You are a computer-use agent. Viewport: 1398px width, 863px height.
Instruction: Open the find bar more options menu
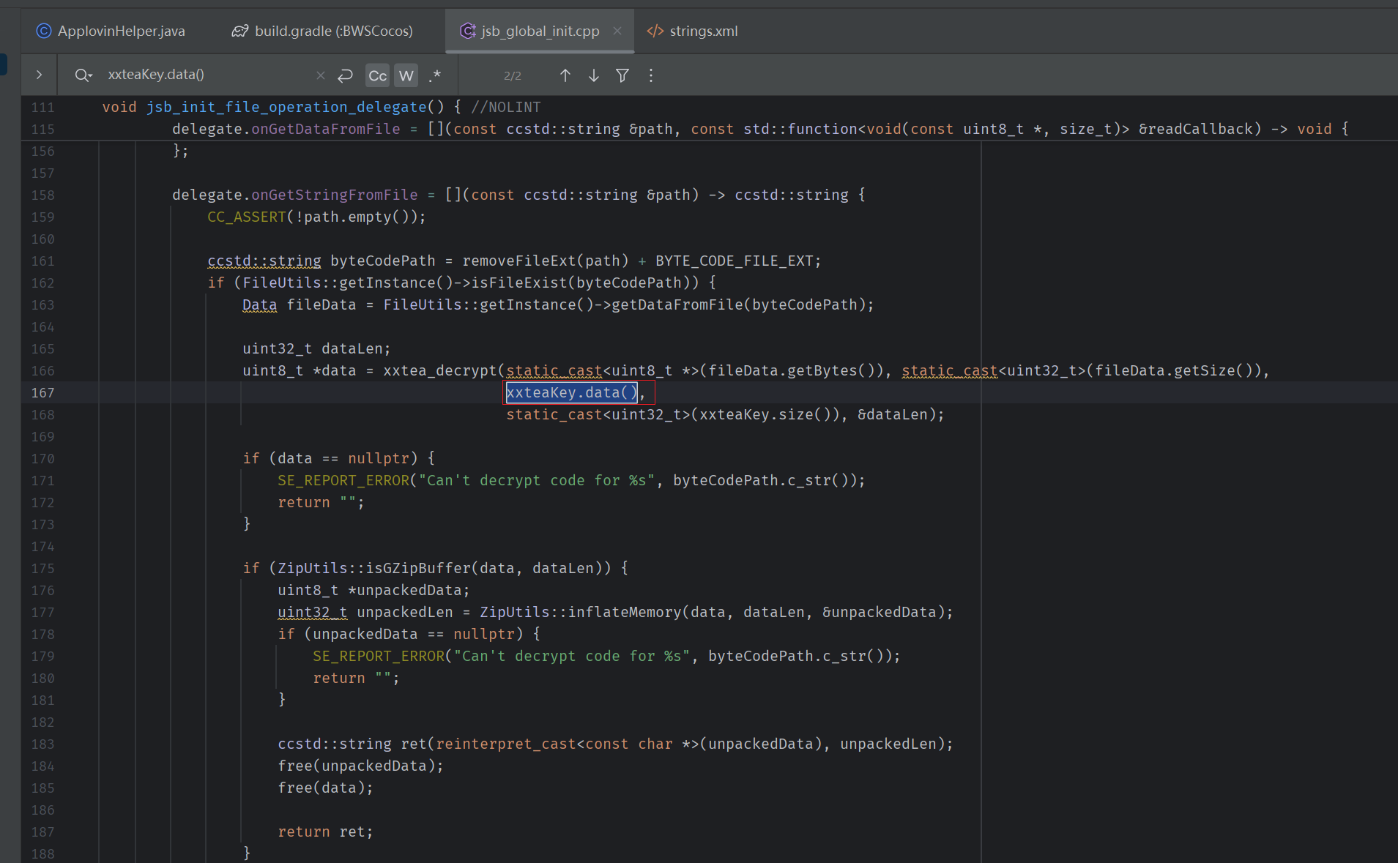(651, 75)
